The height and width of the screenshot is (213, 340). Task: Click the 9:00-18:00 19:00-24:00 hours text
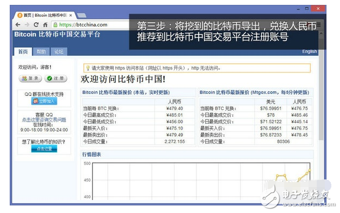click(44, 130)
